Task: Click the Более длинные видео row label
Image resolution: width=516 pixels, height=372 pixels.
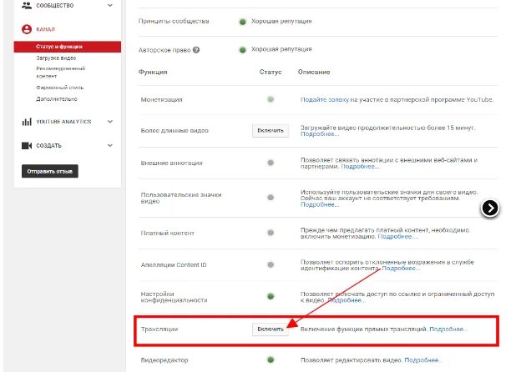Action: [x=175, y=130]
